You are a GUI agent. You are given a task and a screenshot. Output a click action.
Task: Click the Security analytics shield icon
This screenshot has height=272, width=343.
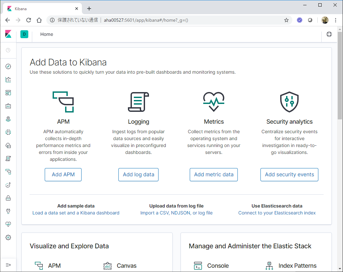coord(289,102)
